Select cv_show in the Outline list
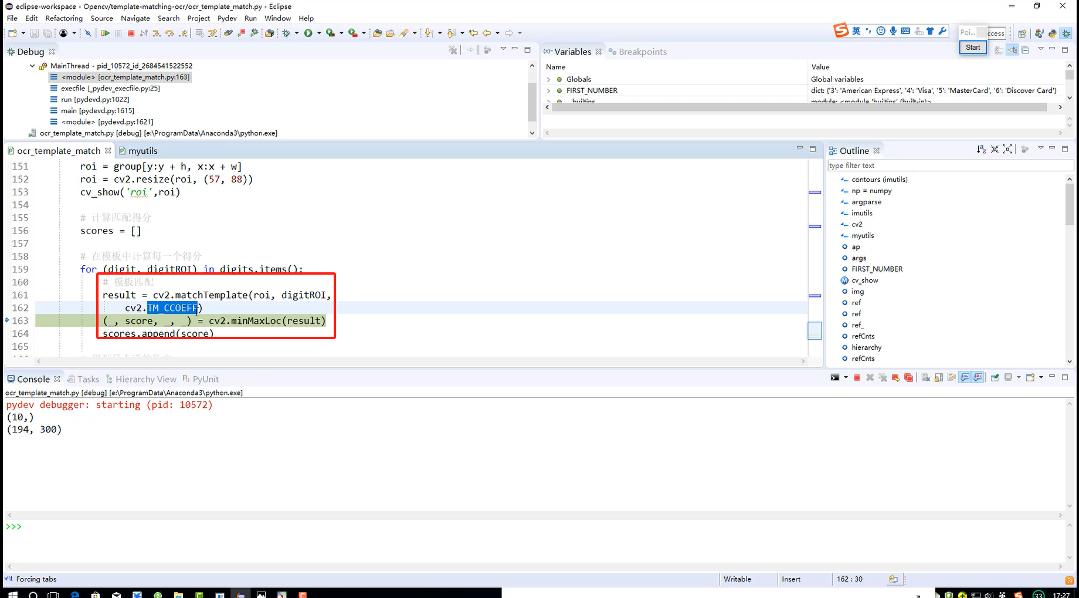This screenshot has width=1079, height=598. (x=865, y=281)
